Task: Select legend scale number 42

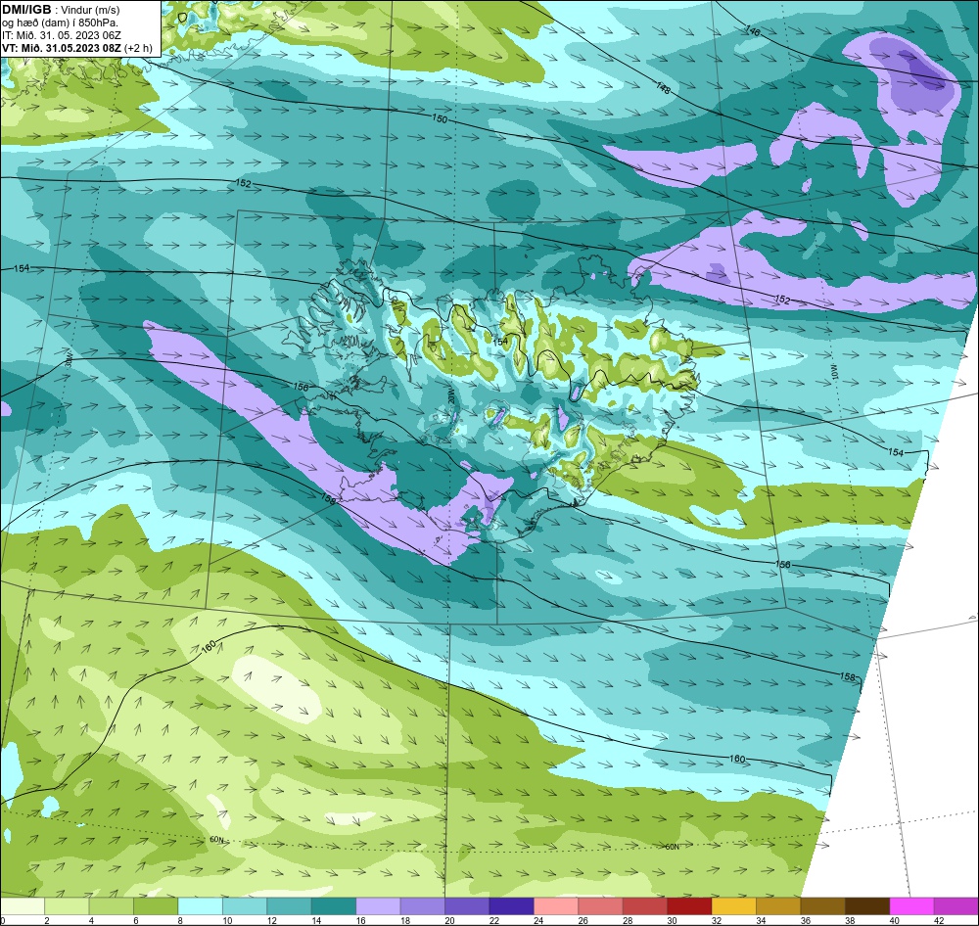Action: (x=939, y=920)
